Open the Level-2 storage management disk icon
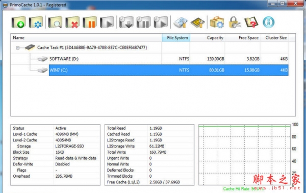Screen dimensions: 306x193 pos(181,22)
